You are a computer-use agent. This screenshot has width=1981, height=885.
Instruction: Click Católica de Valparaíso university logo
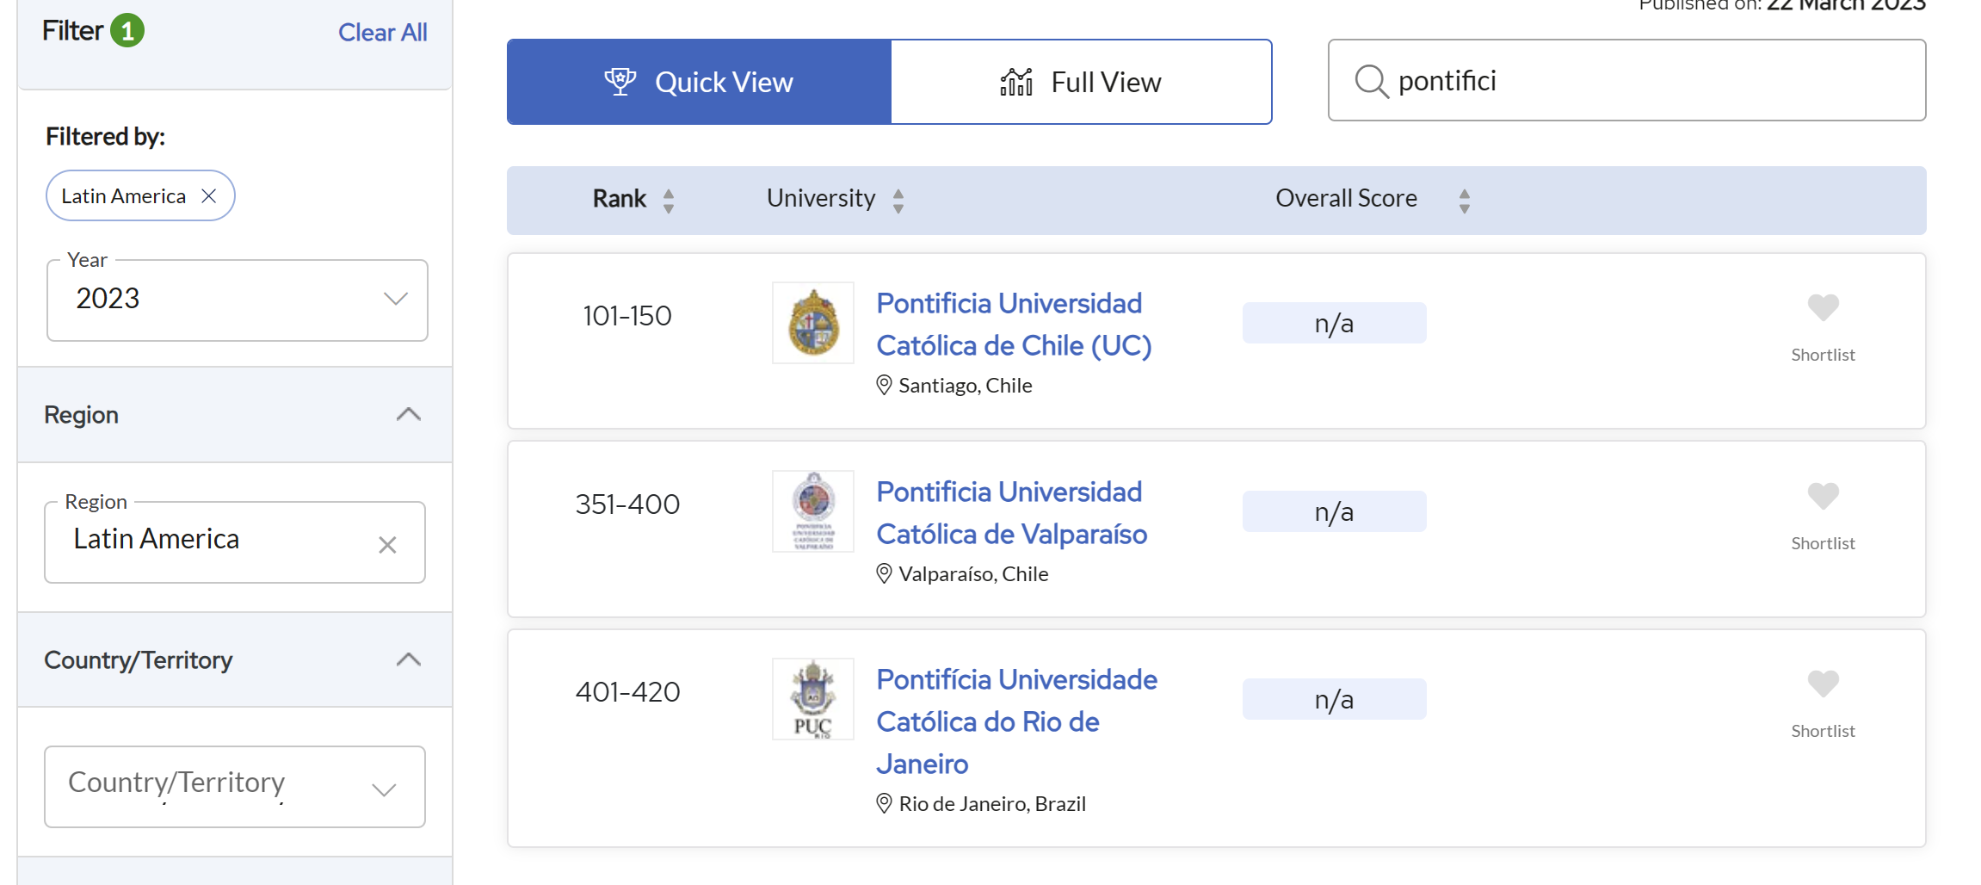click(x=812, y=511)
